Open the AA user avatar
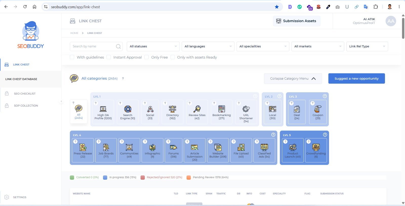 point(391,21)
